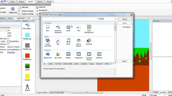Select Sprite grass object in Objects panel
This screenshot has width=172, height=96.
tap(27, 67)
